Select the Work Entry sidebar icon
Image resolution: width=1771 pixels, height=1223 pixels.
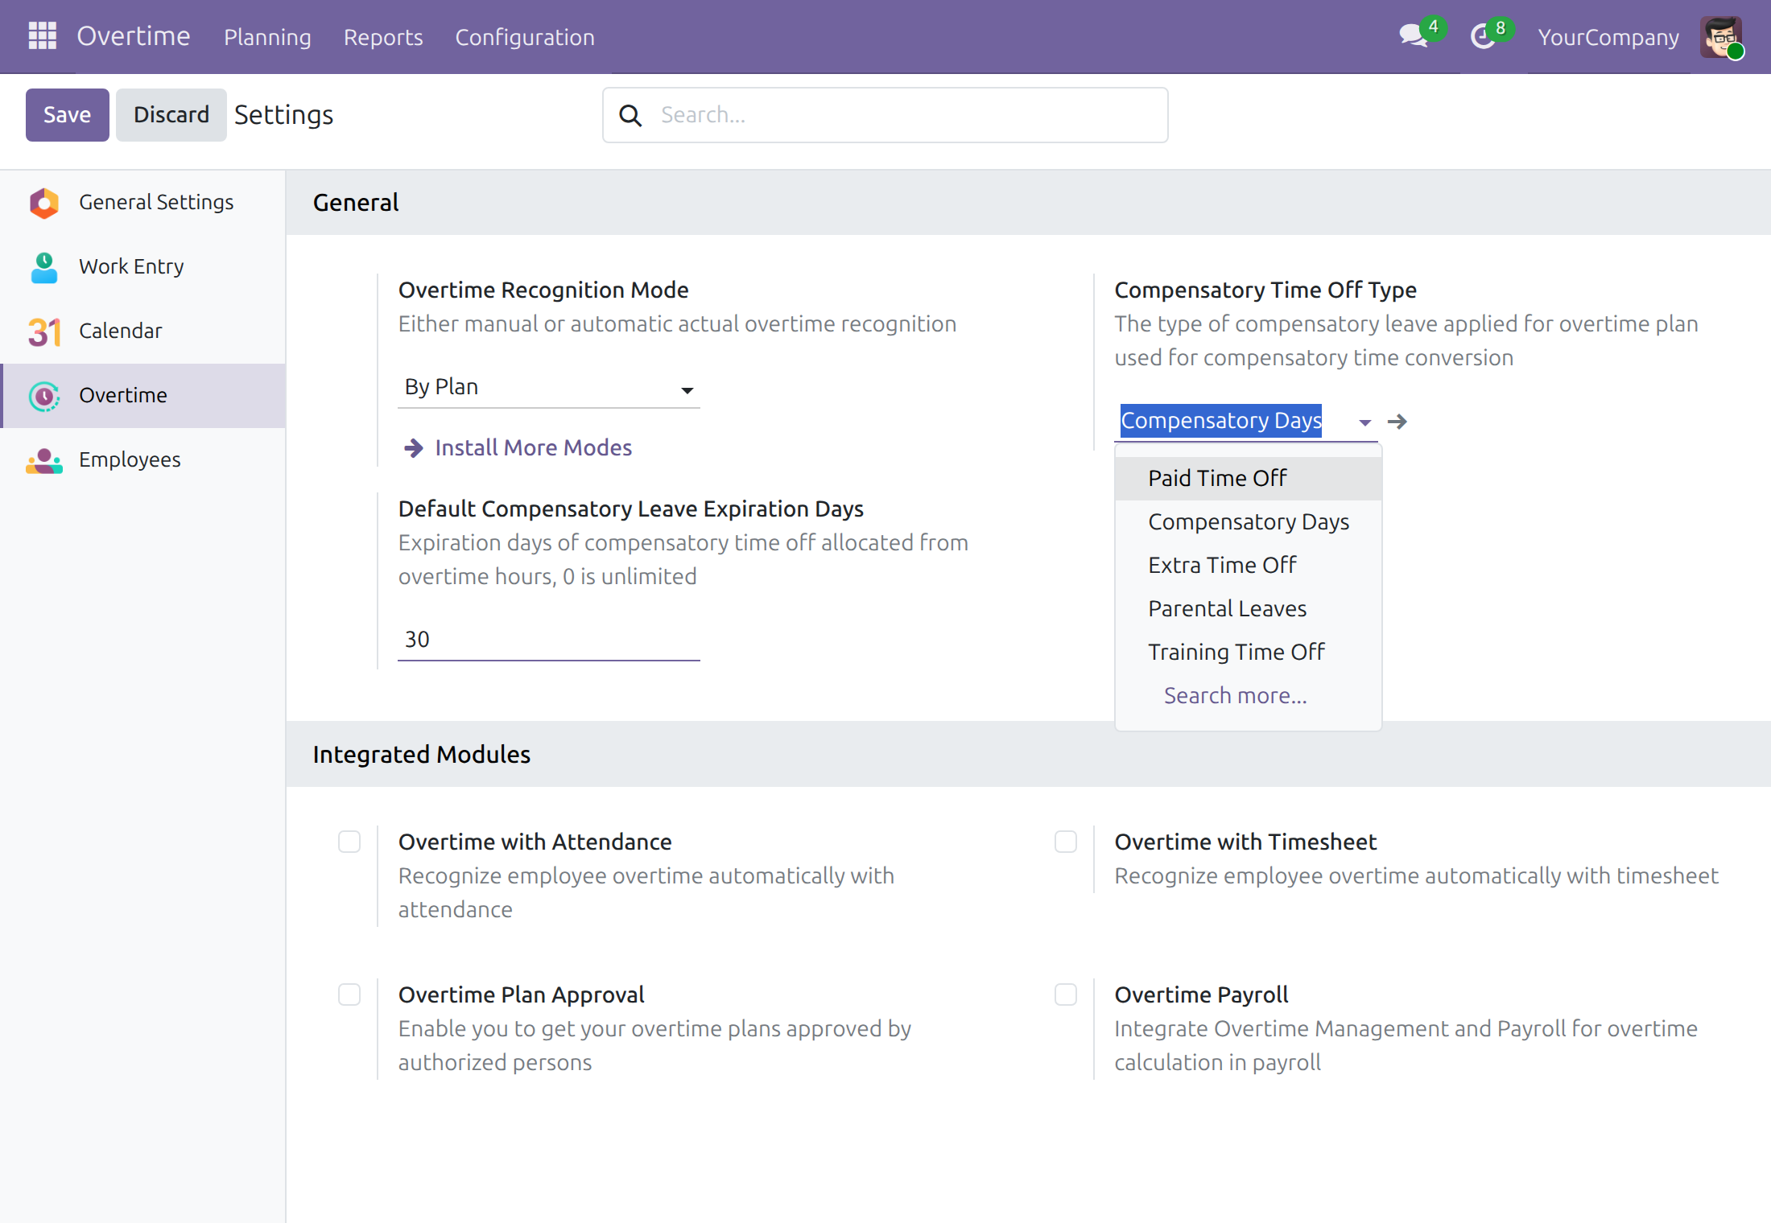(x=44, y=267)
